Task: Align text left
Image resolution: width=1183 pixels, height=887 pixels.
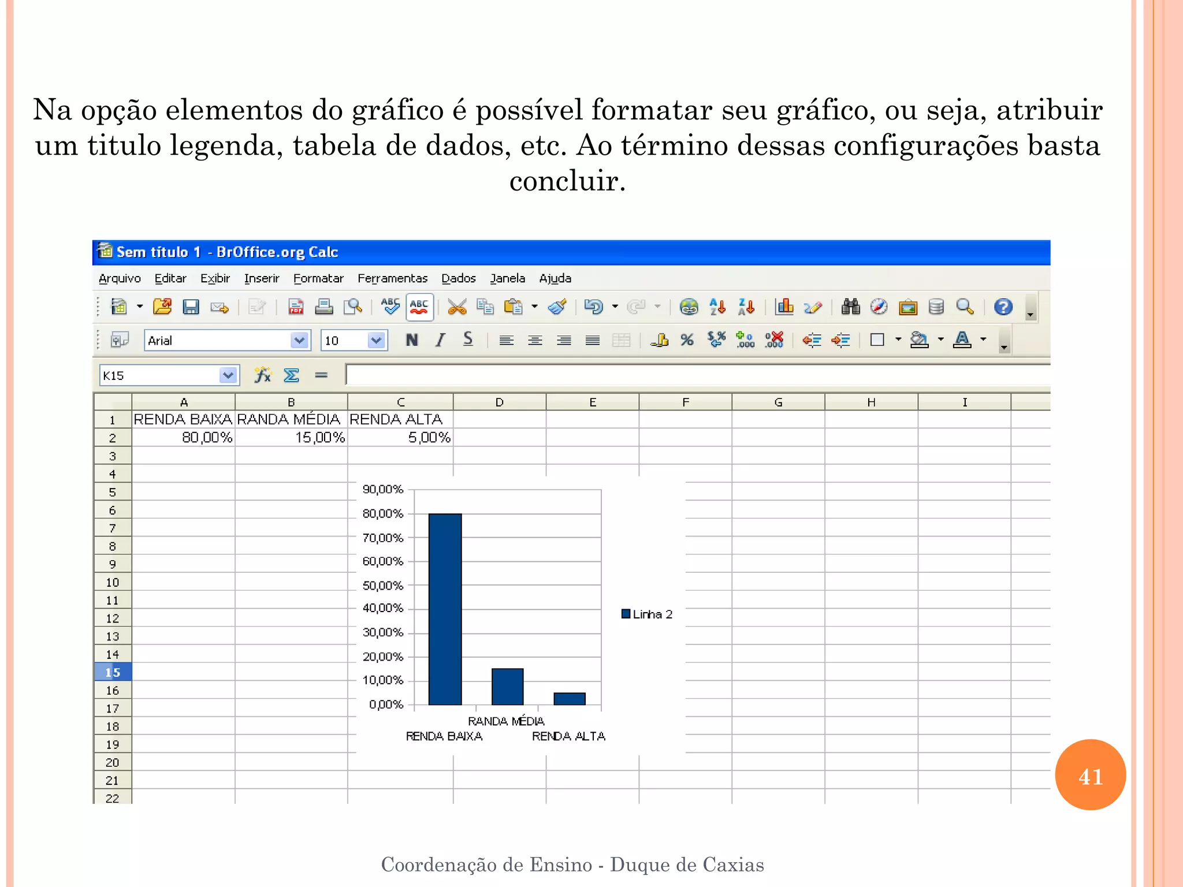Action: [507, 341]
